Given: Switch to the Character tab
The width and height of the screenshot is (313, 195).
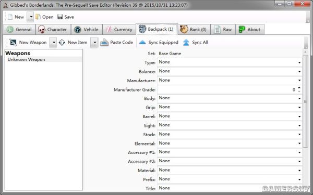Looking at the screenshot, I should click(53, 30).
